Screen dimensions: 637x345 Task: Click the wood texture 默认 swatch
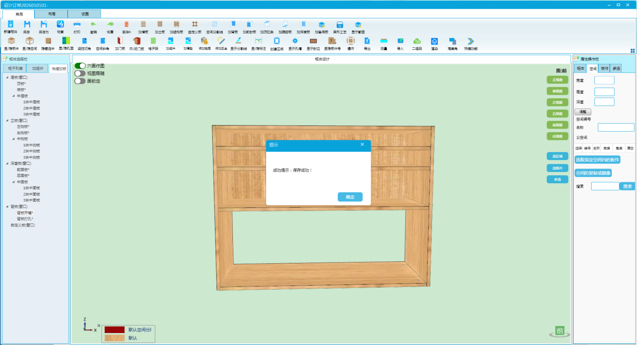point(115,338)
